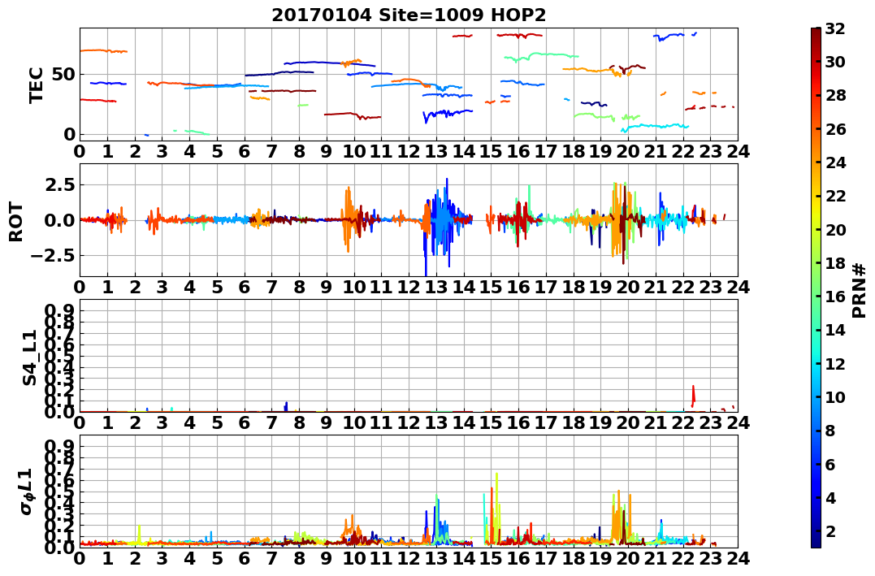This screenshot has width=875, height=576.
Task: Click the plot title '20170104 Site=1009 HOP2'
Action: tap(409, 15)
